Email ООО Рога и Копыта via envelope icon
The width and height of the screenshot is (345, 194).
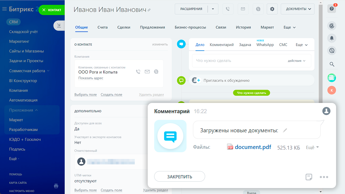[147, 72]
